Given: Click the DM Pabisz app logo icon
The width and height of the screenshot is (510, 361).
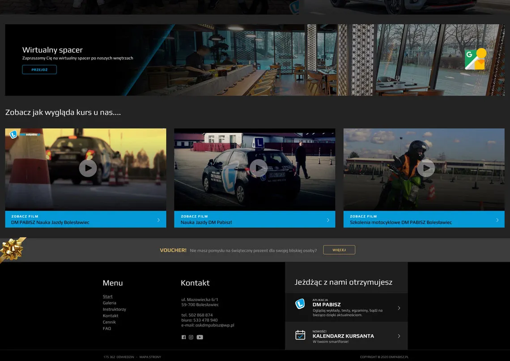Looking at the screenshot, I should click(300, 304).
